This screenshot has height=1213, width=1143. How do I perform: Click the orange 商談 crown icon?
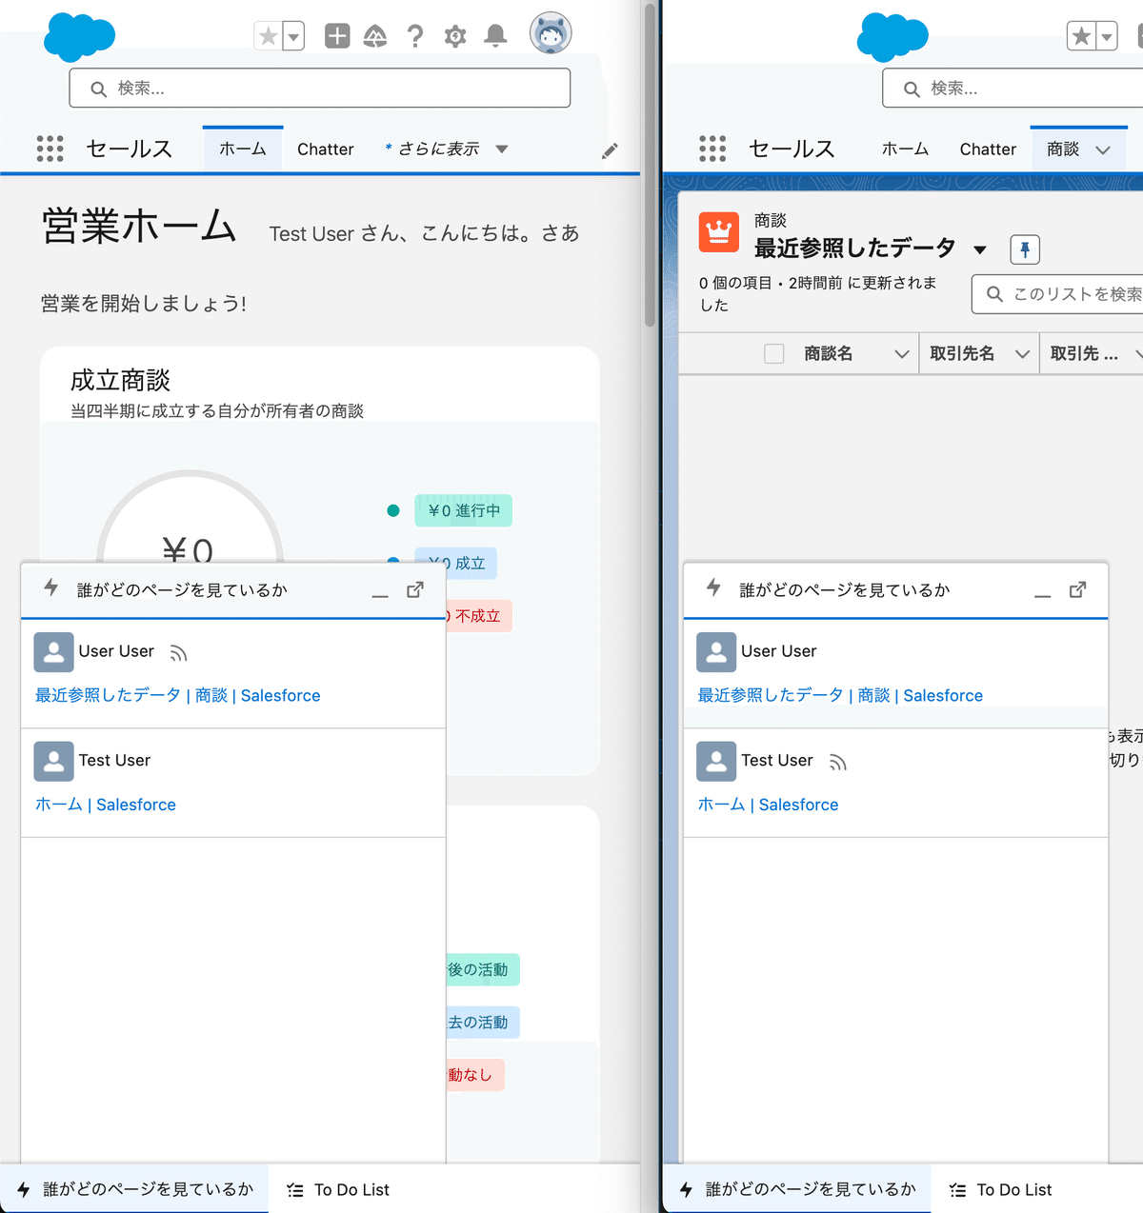pos(719,231)
